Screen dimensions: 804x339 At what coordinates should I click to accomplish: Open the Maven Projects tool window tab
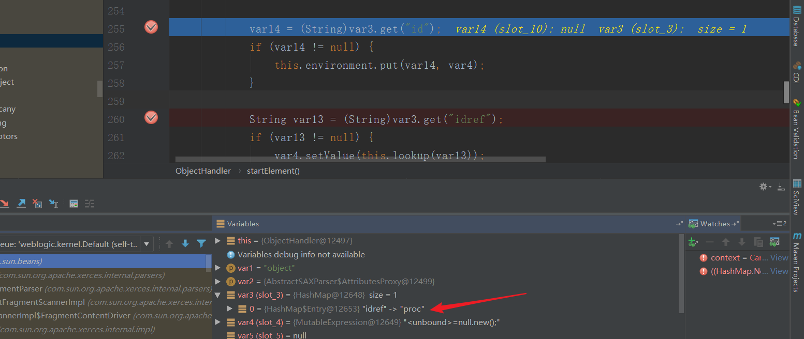(x=796, y=262)
